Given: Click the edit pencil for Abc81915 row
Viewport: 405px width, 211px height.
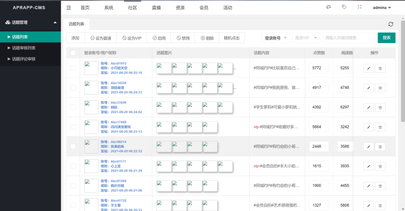Looking at the screenshot, I should [369, 68].
